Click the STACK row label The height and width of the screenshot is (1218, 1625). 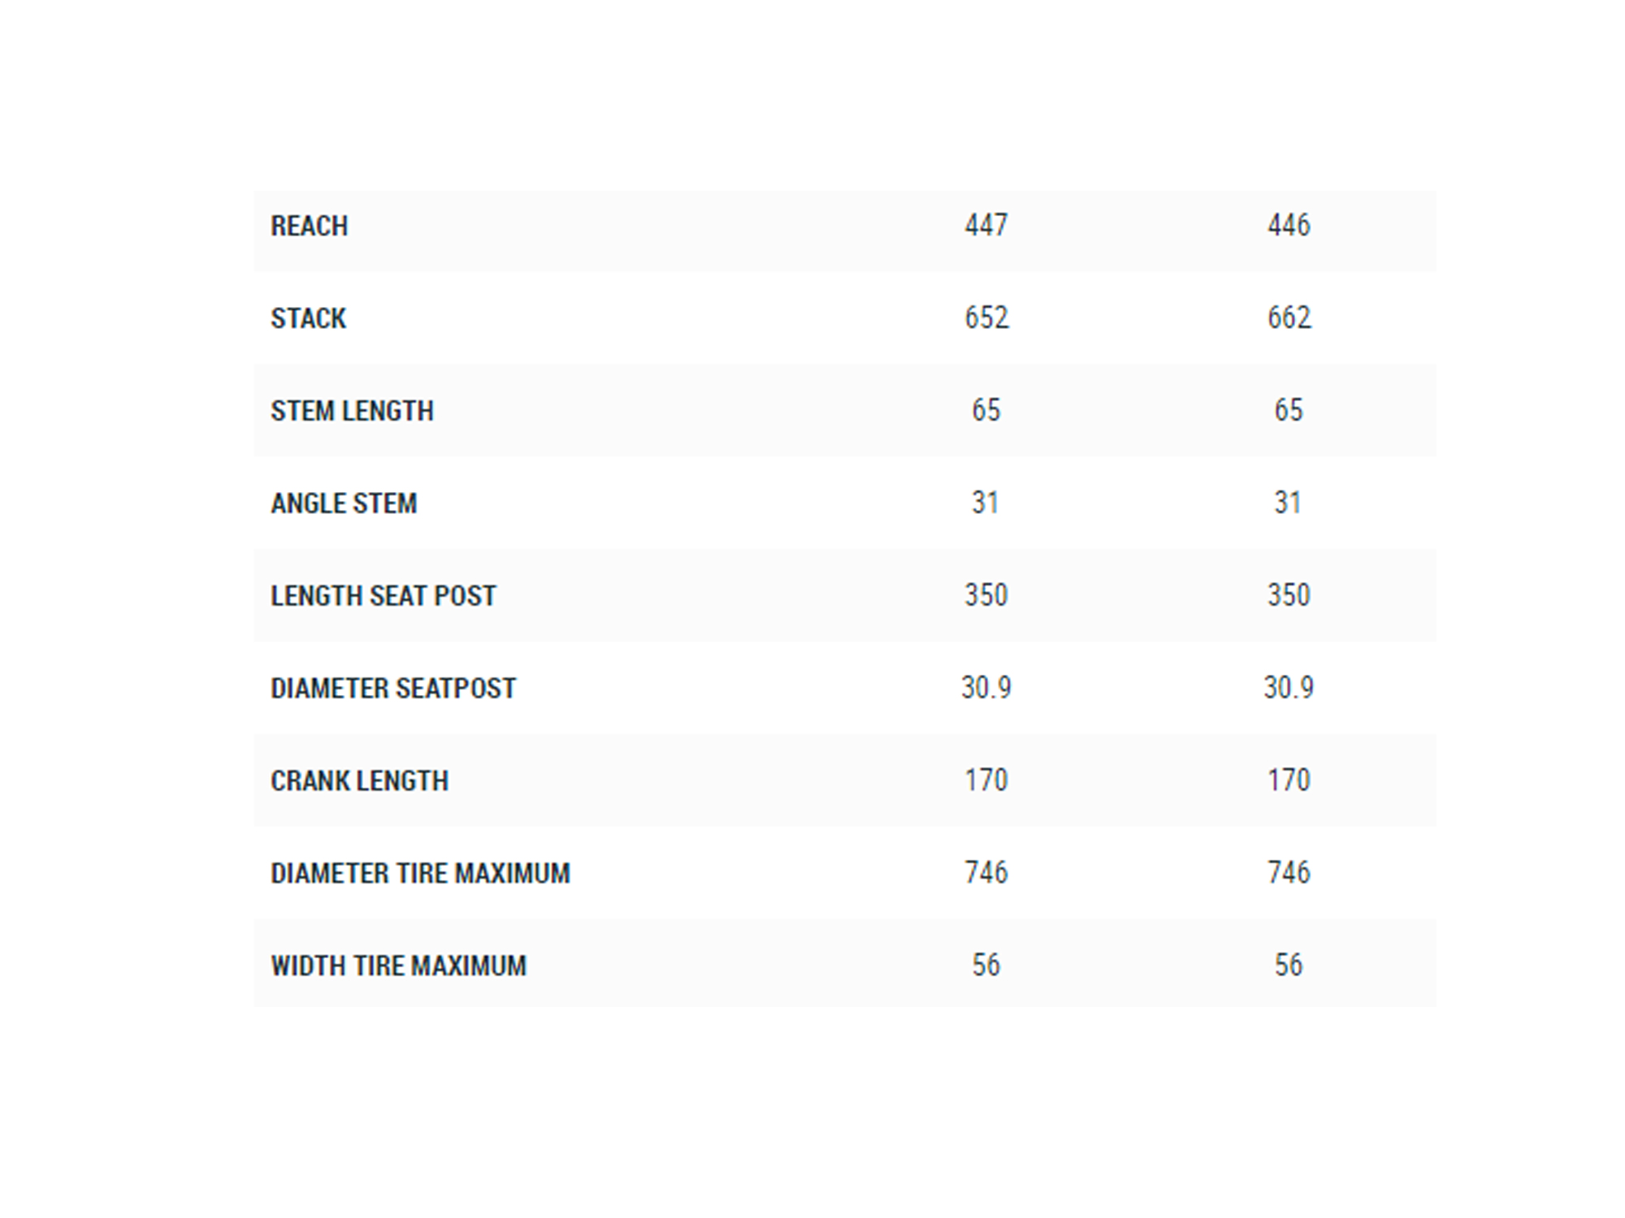pos(308,318)
